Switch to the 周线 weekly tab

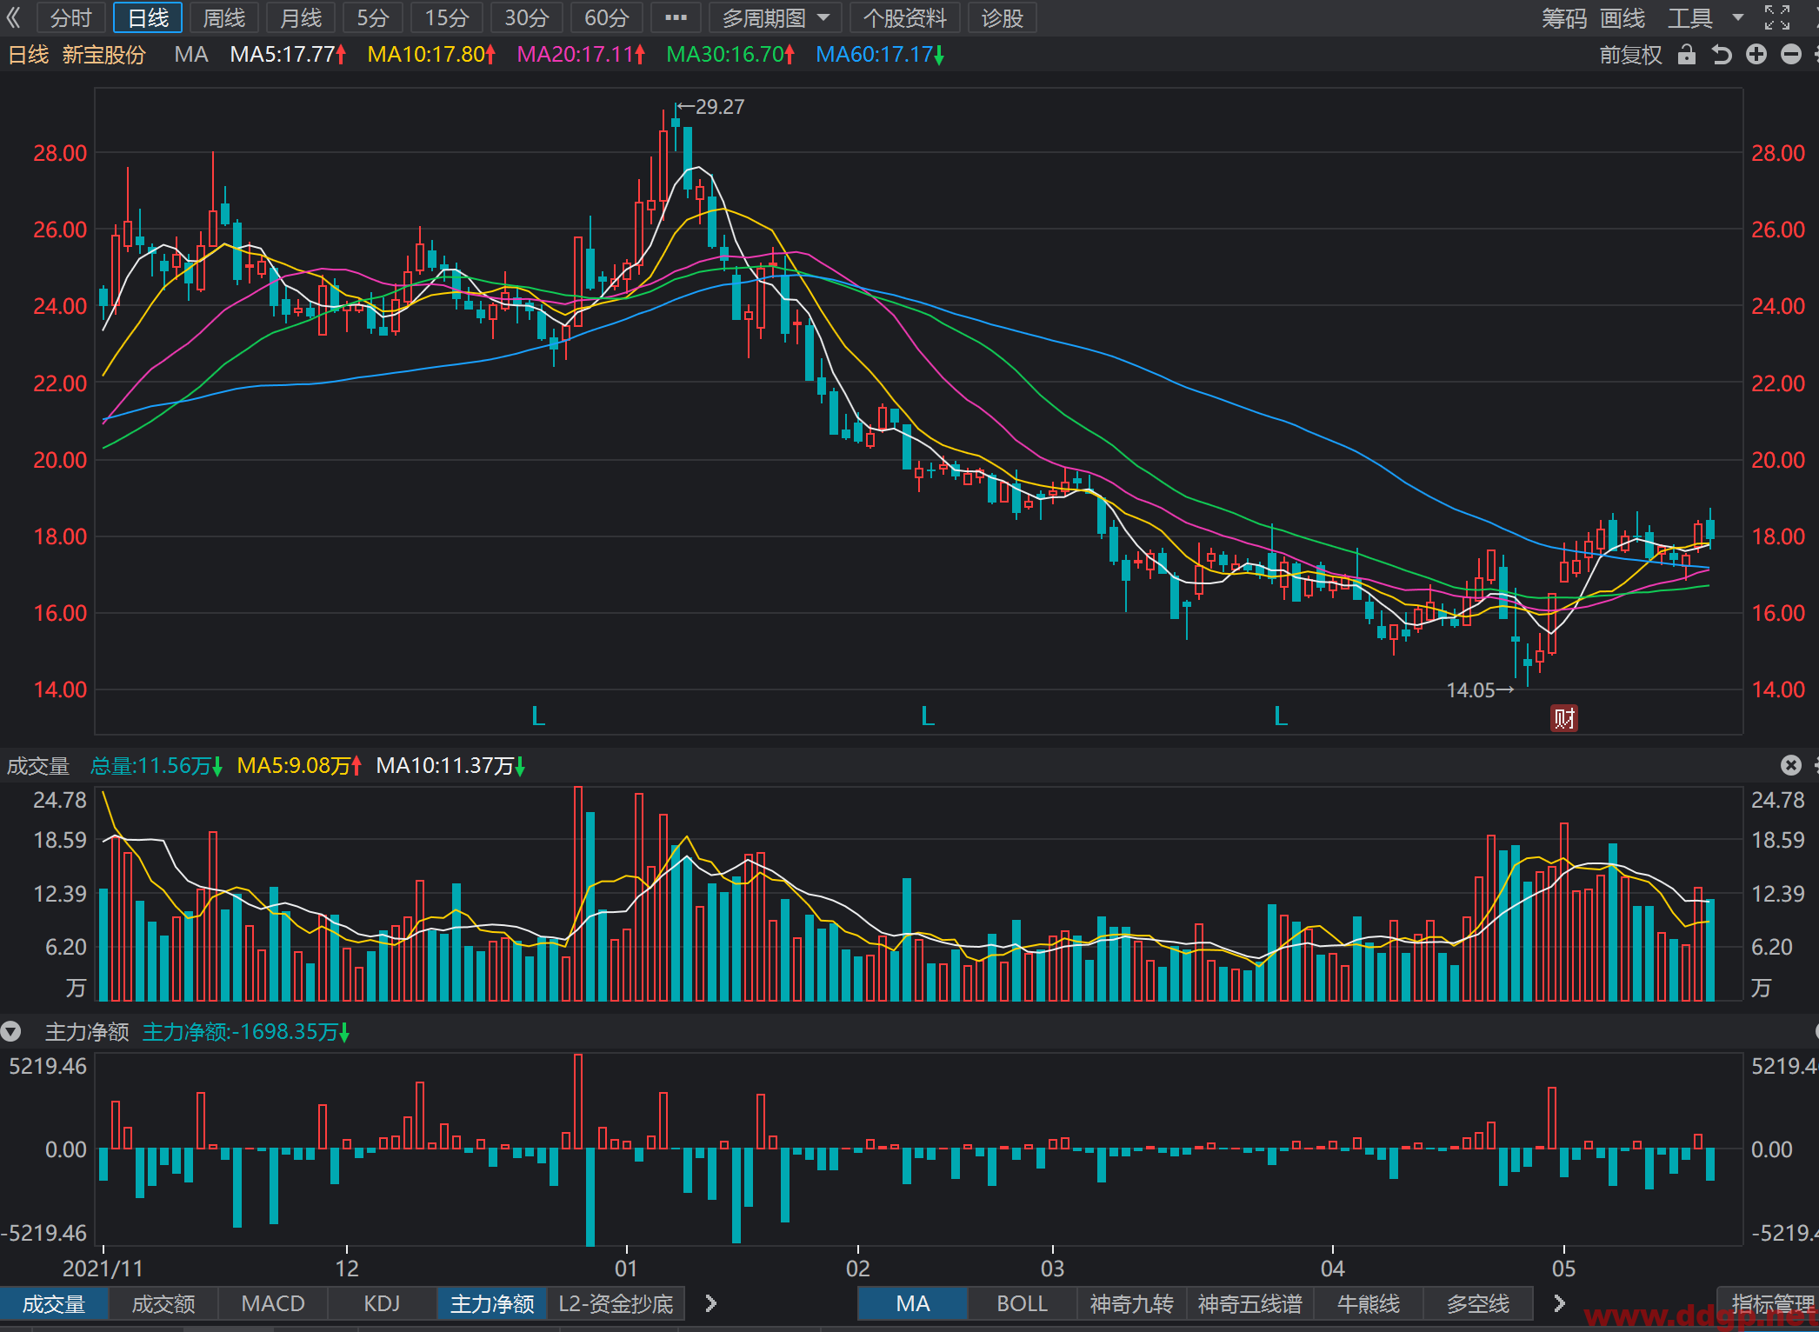(223, 17)
